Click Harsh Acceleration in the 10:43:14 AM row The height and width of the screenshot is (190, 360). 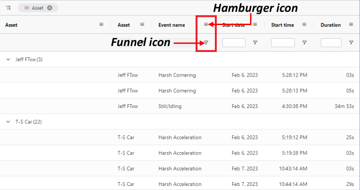coord(180,169)
